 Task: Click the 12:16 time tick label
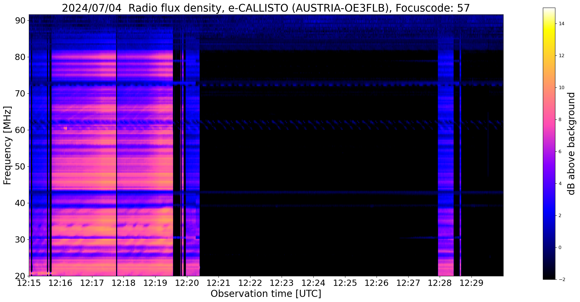[x=60, y=283]
